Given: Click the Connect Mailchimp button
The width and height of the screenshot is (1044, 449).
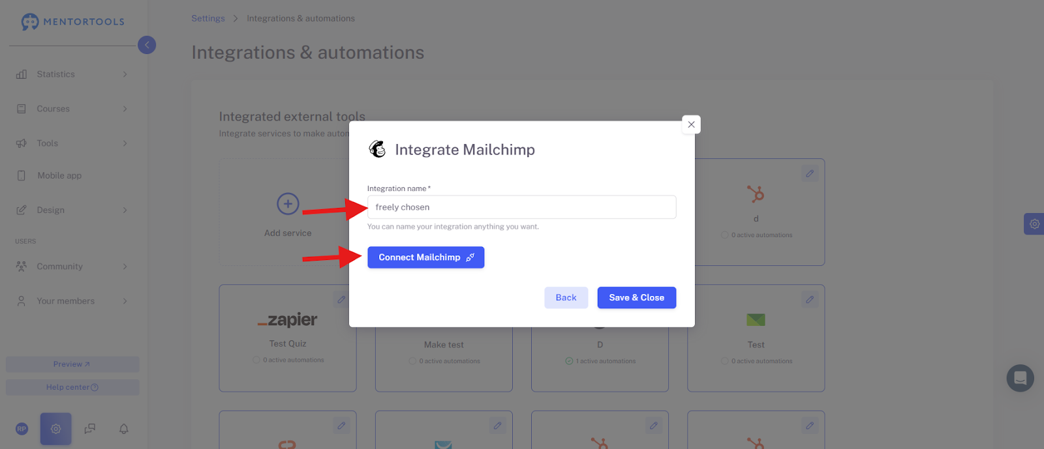Looking at the screenshot, I should coord(425,257).
